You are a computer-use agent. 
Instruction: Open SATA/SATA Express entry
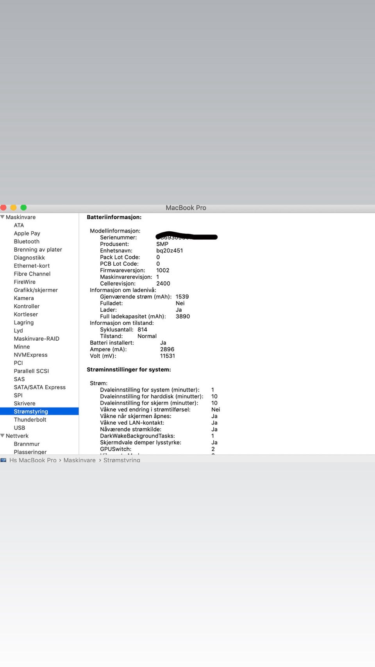click(x=39, y=387)
